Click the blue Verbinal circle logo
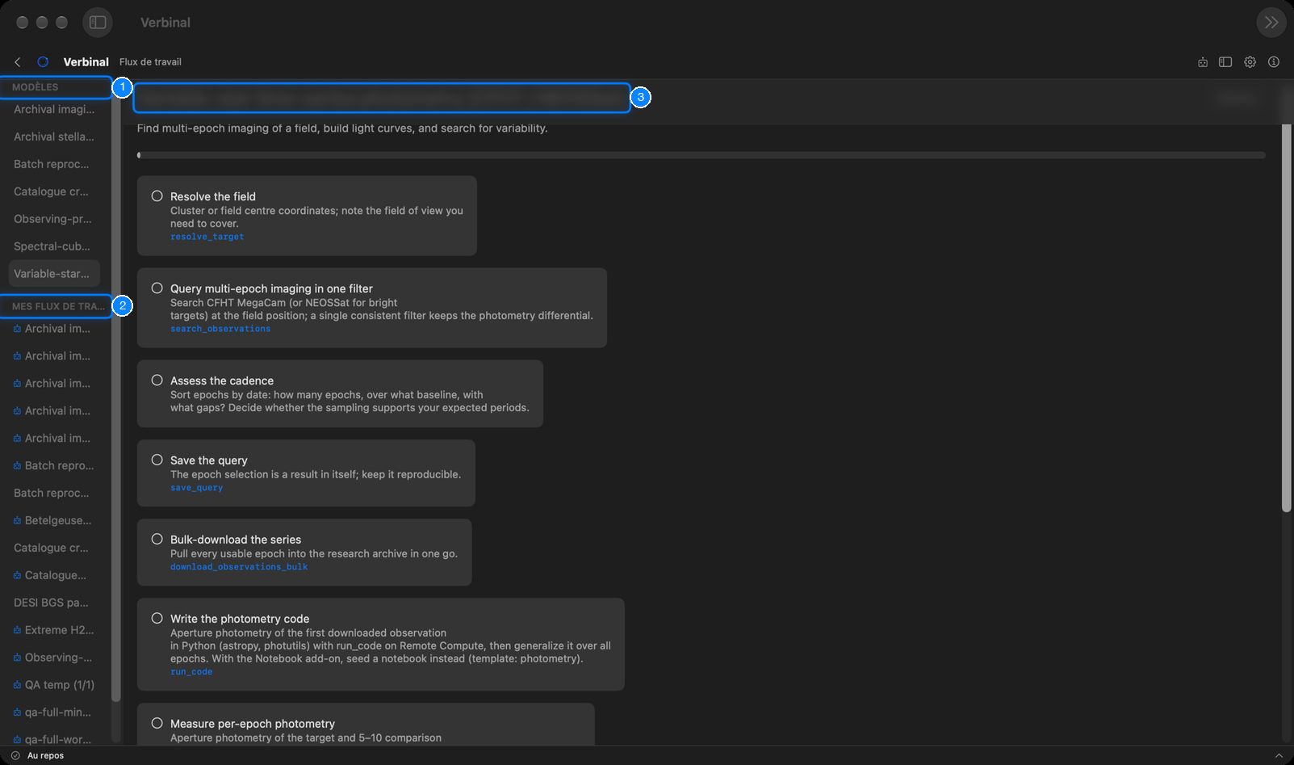Viewport: 1294px width, 765px height. pyautogui.click(x=43, y=62)
